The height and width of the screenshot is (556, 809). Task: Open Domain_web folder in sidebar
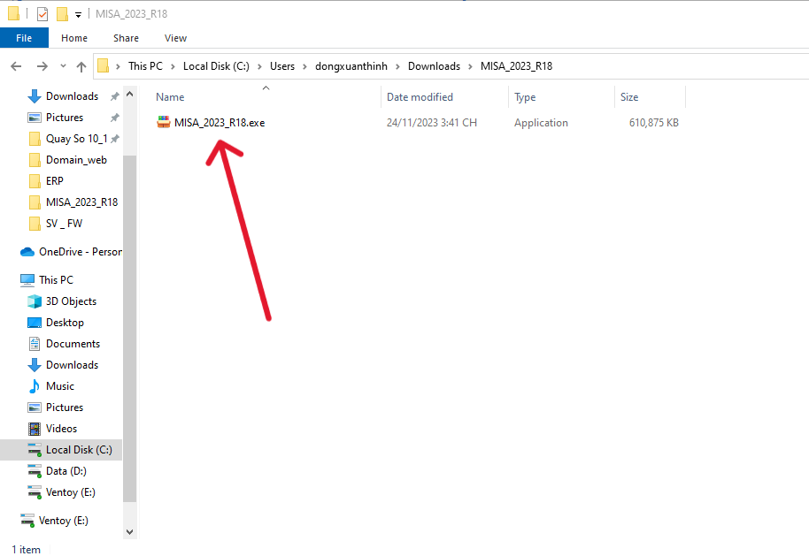(76, 160)
